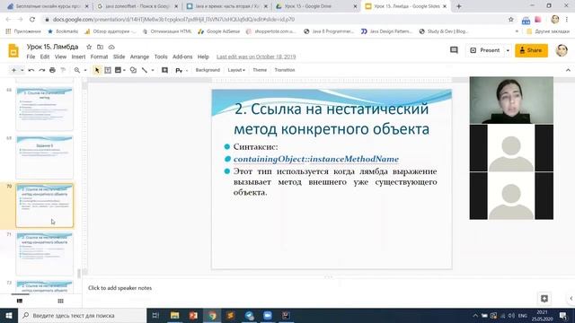This screenshot has height=323, width=575.
Task: Click the yellow Share button
Action: [x=531, y=50]
